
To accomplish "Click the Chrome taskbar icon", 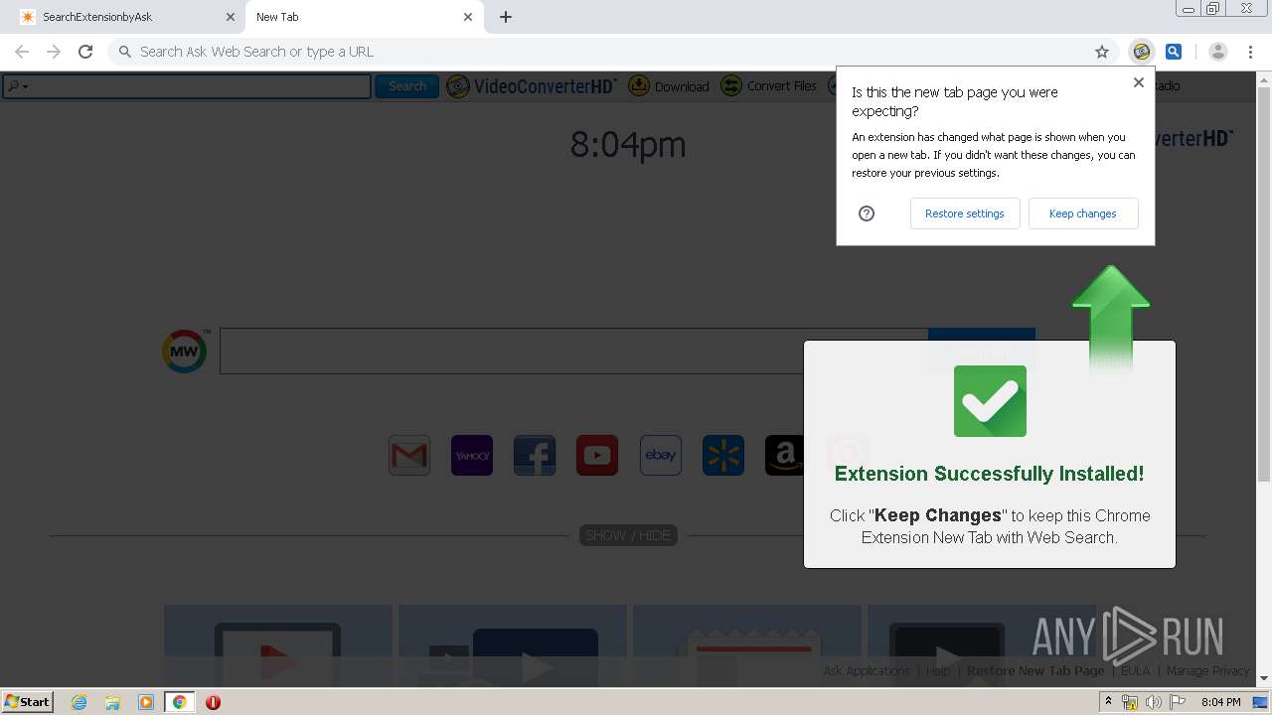I will point(179,702).
